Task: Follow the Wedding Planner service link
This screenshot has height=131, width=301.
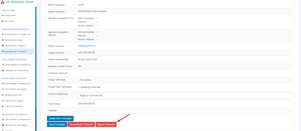Action: click(x=87, y=46)
